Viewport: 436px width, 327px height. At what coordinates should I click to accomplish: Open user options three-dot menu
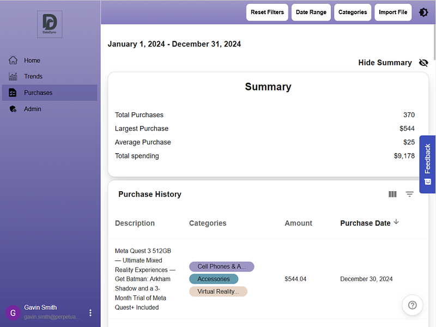pos(90,313)
